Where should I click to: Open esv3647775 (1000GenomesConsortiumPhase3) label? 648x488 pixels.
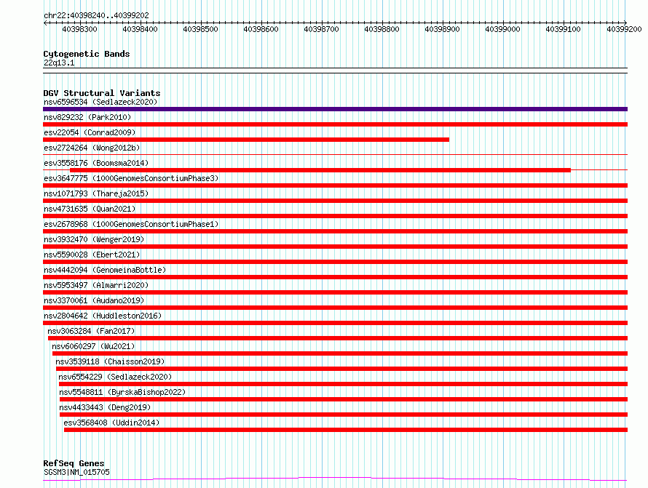[131, 178]
